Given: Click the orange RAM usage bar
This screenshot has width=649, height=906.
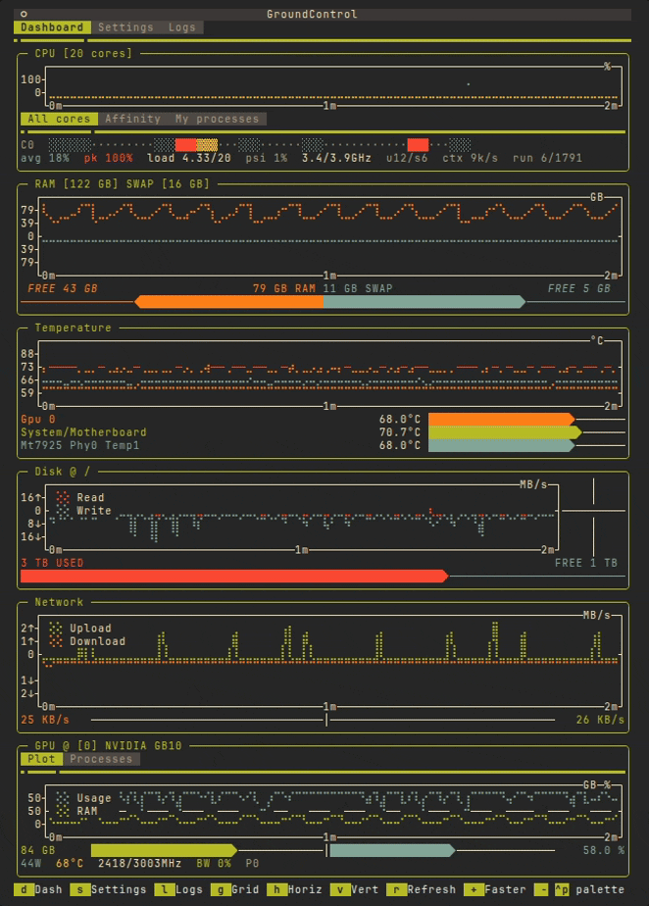Looking at the screenshot, I should [228, 302].
